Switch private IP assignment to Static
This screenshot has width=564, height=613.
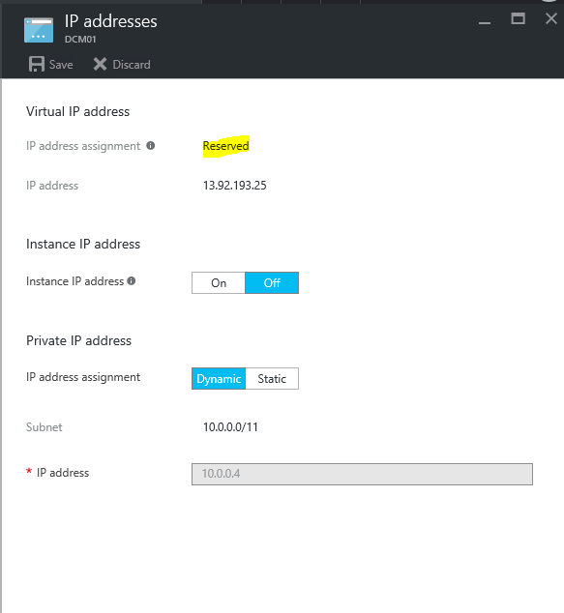tap(272, 378)
